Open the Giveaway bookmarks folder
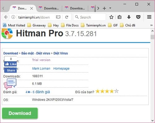 pos(37,25)
